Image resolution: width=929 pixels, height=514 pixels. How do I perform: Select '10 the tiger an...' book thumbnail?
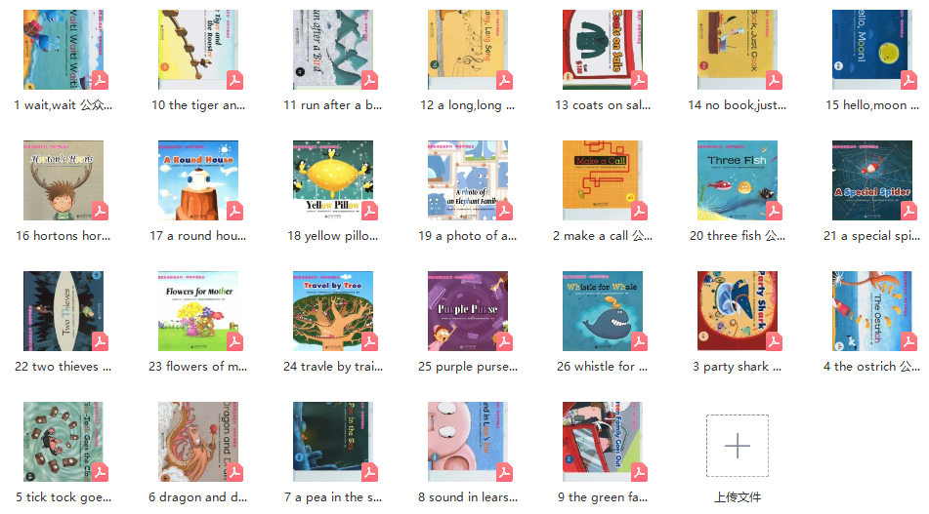pos(198,50)
